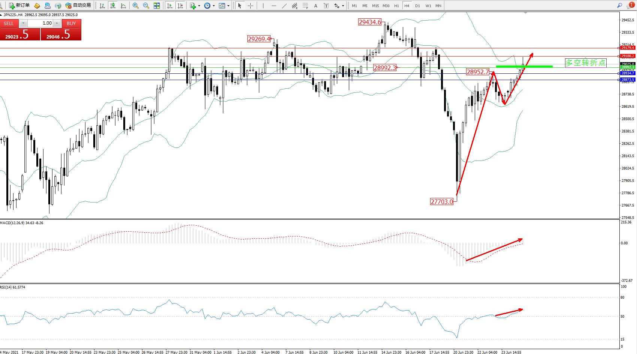
Task: Switch to the M15 timeframe
Action: click(375, 6)
